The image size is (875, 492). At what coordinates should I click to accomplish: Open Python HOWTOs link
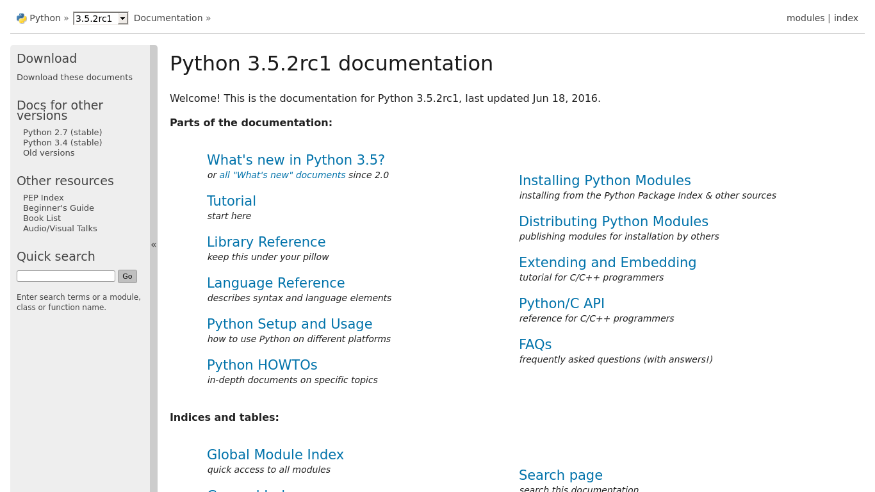coord(262,365)
